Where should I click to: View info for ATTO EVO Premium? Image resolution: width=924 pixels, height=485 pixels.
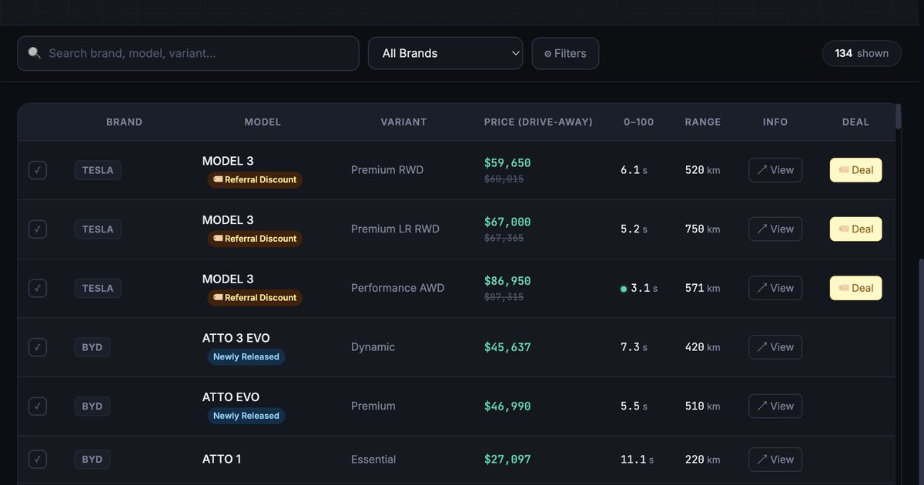(x=775, y=406)
